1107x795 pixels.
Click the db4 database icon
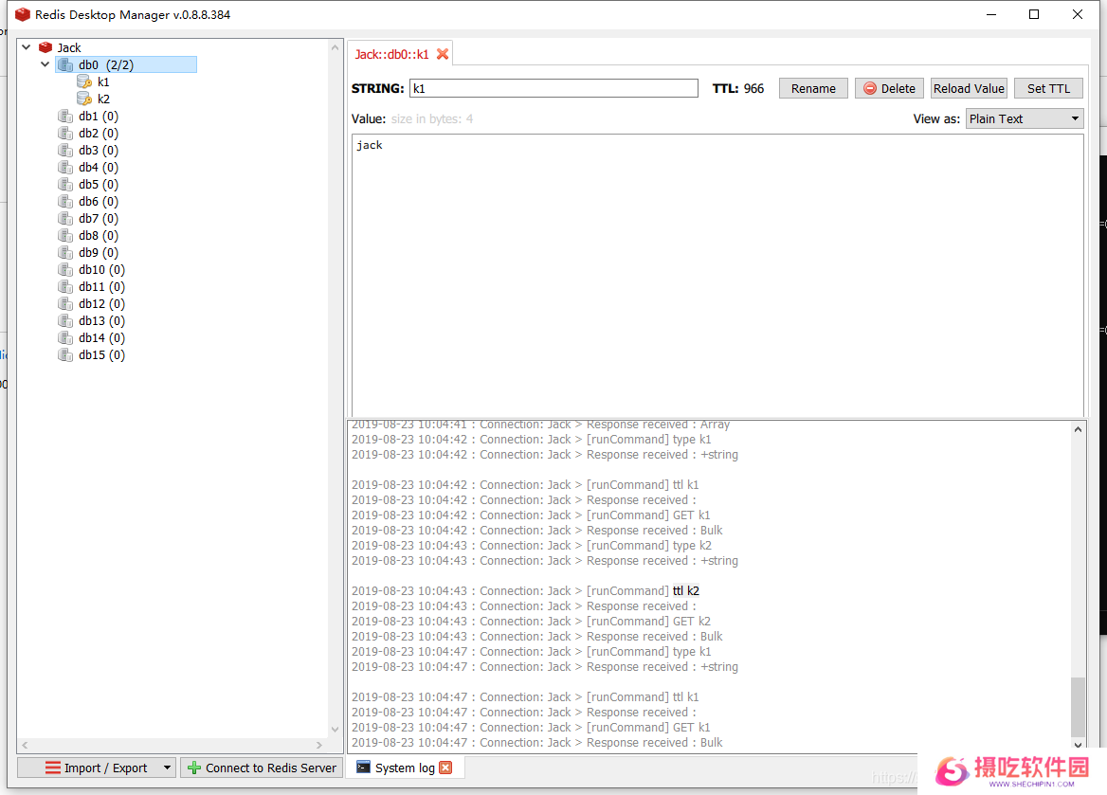tap(65, 168)
